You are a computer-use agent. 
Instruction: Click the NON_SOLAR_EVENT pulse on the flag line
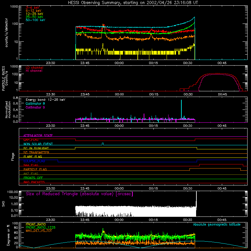tap(103, 144)
